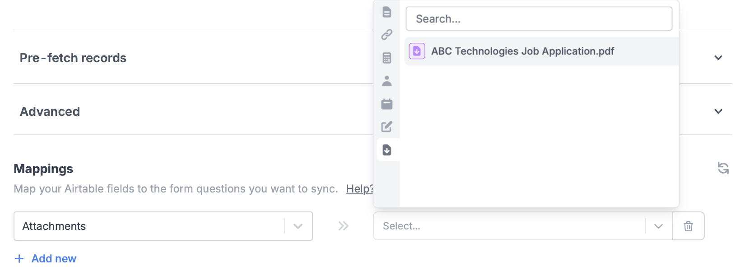Click the mapping direction double-arrow
Image resolution: width=745 pixels, height=275 pixels.
point(343,226)
